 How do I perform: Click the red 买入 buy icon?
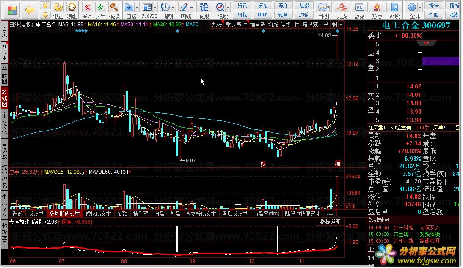pos(87,7)
